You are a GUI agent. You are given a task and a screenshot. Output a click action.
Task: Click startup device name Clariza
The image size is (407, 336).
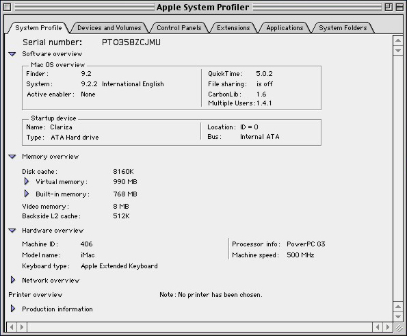tap(62, 127)
